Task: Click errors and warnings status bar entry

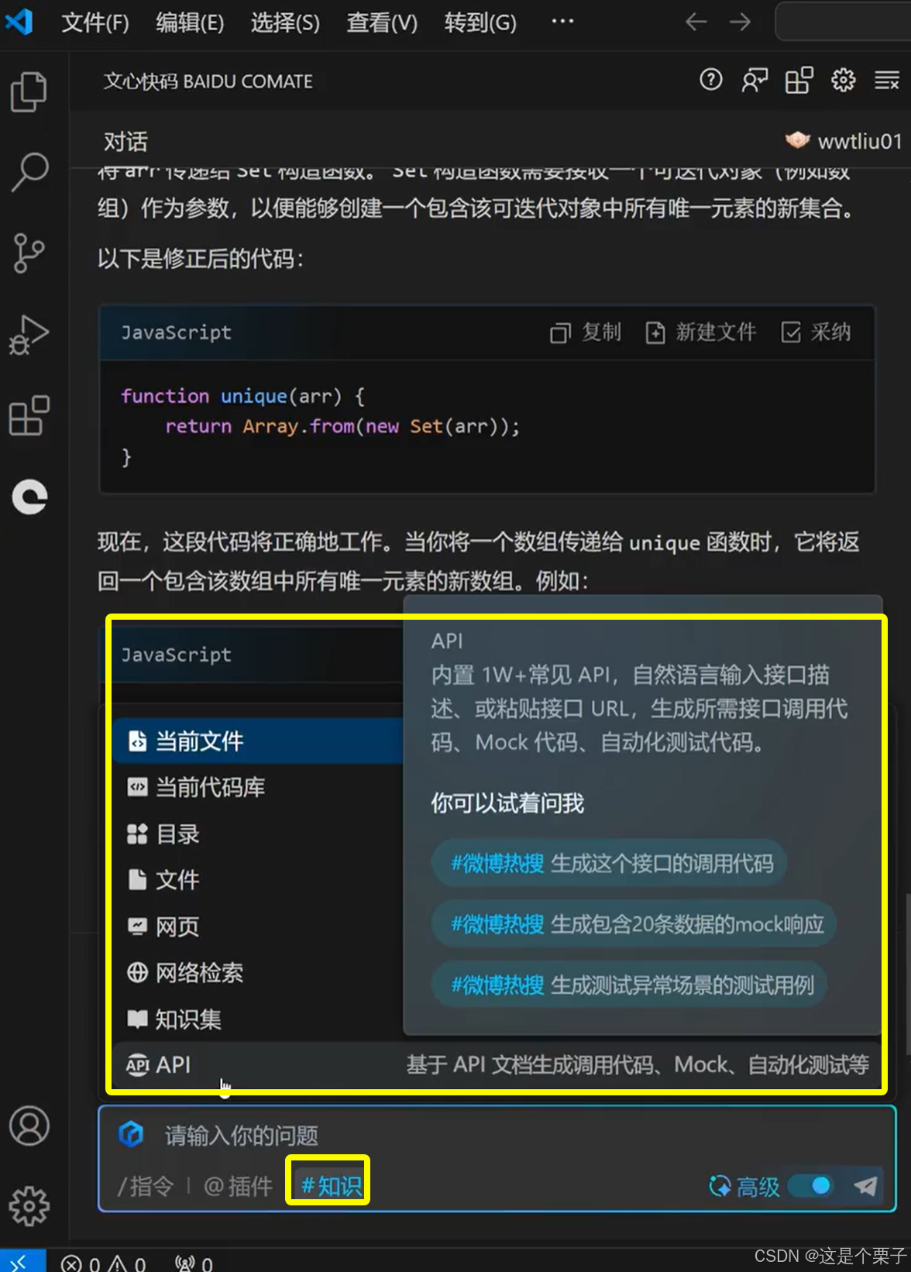Action: pyautogui.click(x=104, y=1264)
